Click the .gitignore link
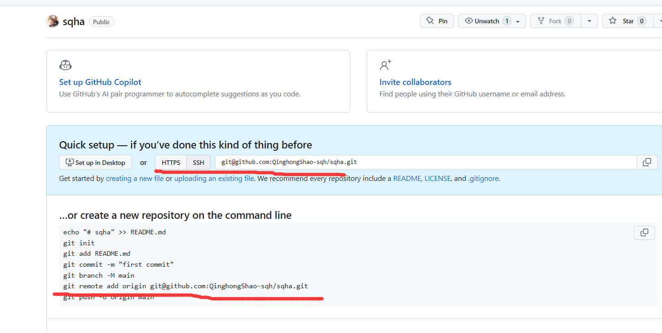 click(x=483, y=179)
